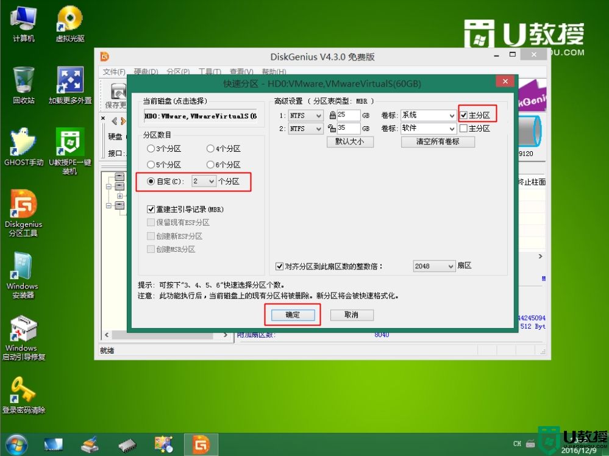Click the back arrow in DiskGenius
Image resolution: width=609 pixels, height=456 pixels.
[114, 121]
